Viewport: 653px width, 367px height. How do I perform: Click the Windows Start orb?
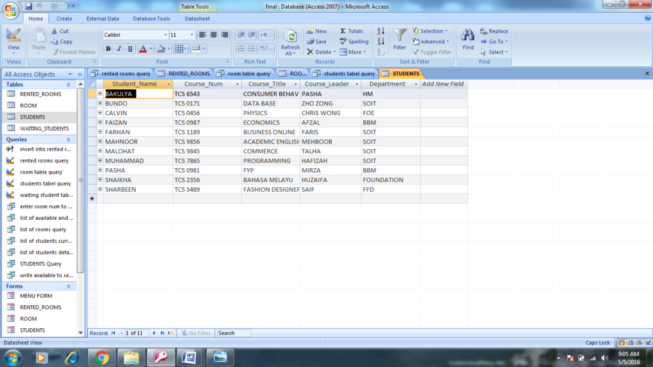pos(13,357)
